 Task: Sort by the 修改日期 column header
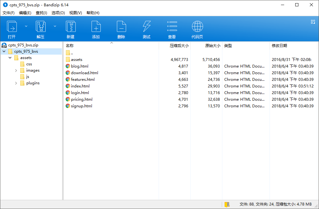(279, 46)
